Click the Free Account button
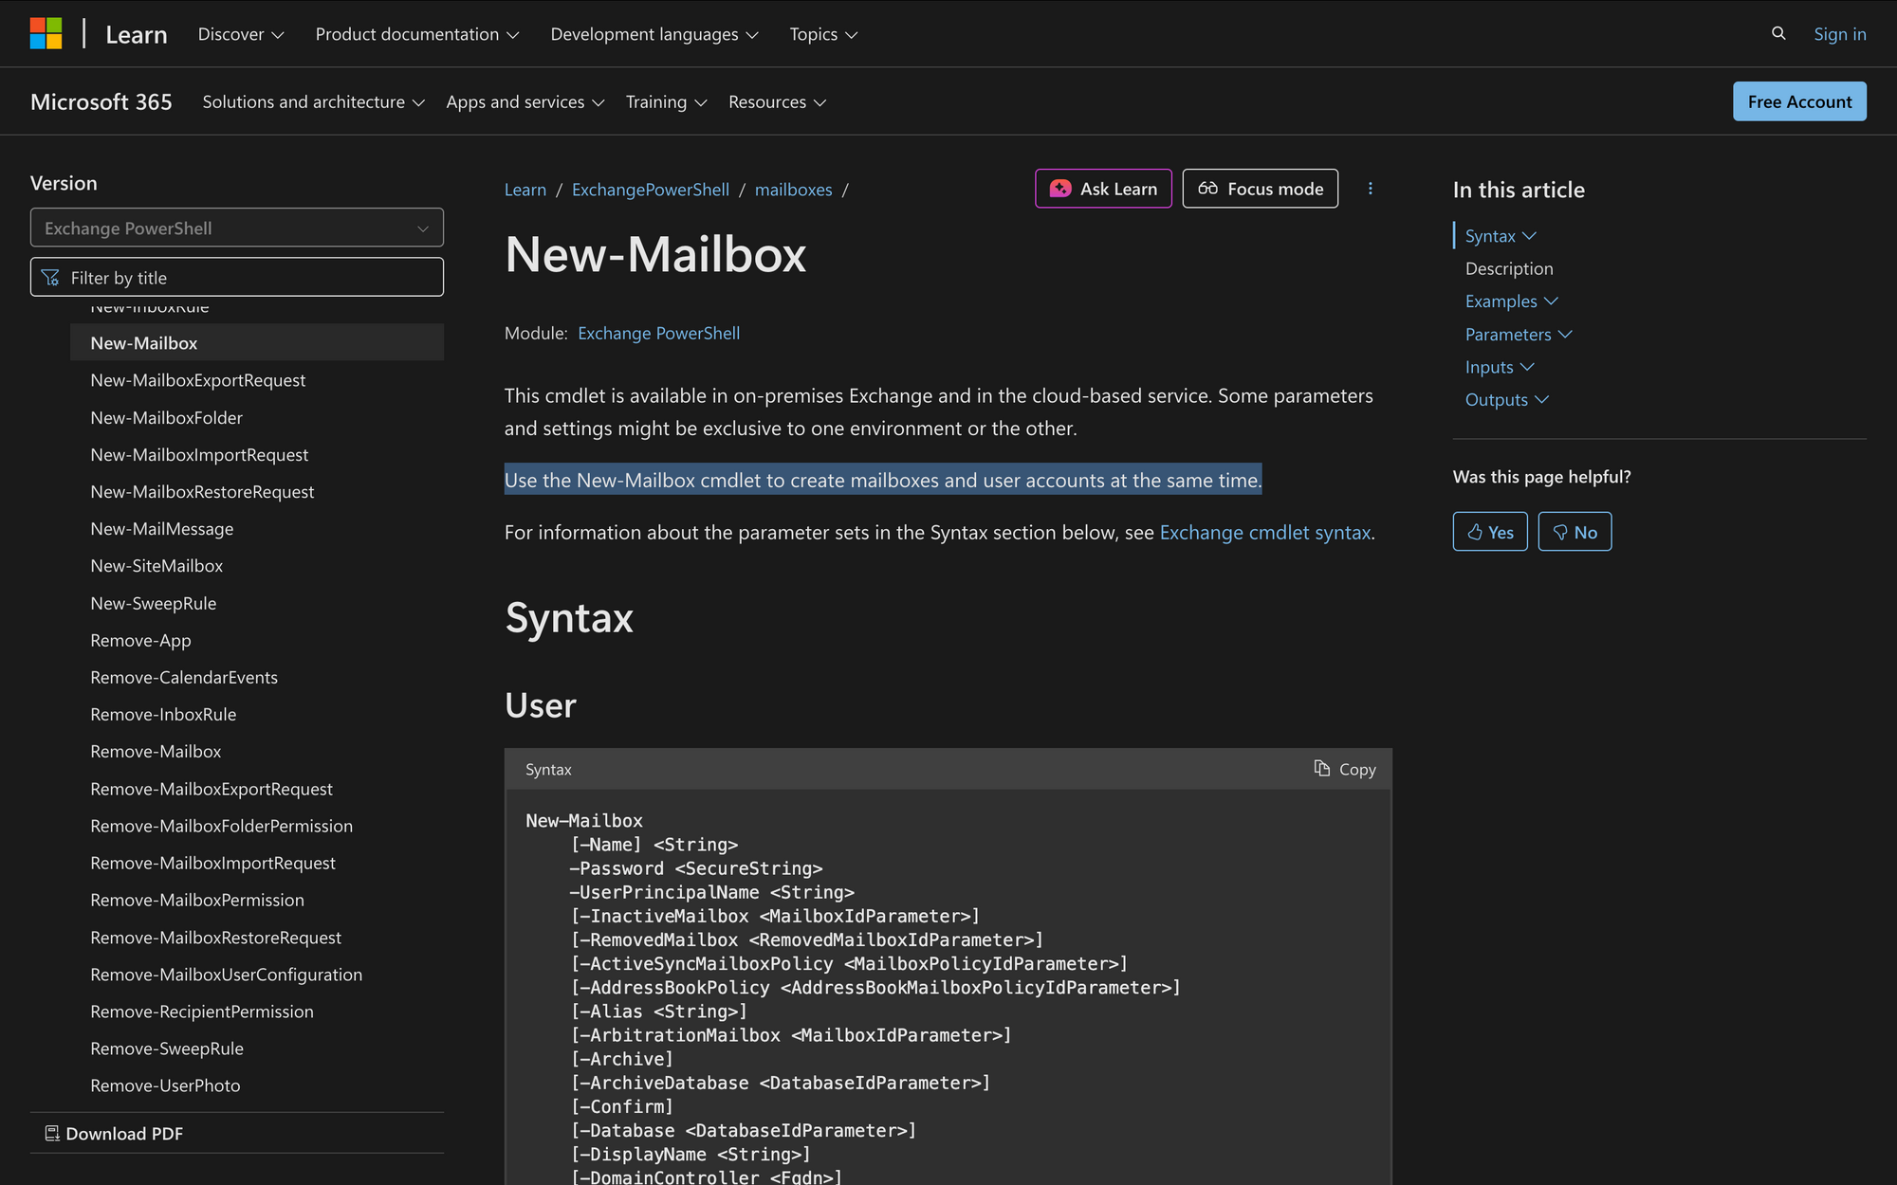 click(x=1798, y=101)
